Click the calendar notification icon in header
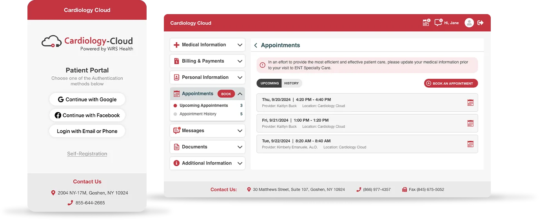Viewport: 539px width, 220px height. [426, 23]
